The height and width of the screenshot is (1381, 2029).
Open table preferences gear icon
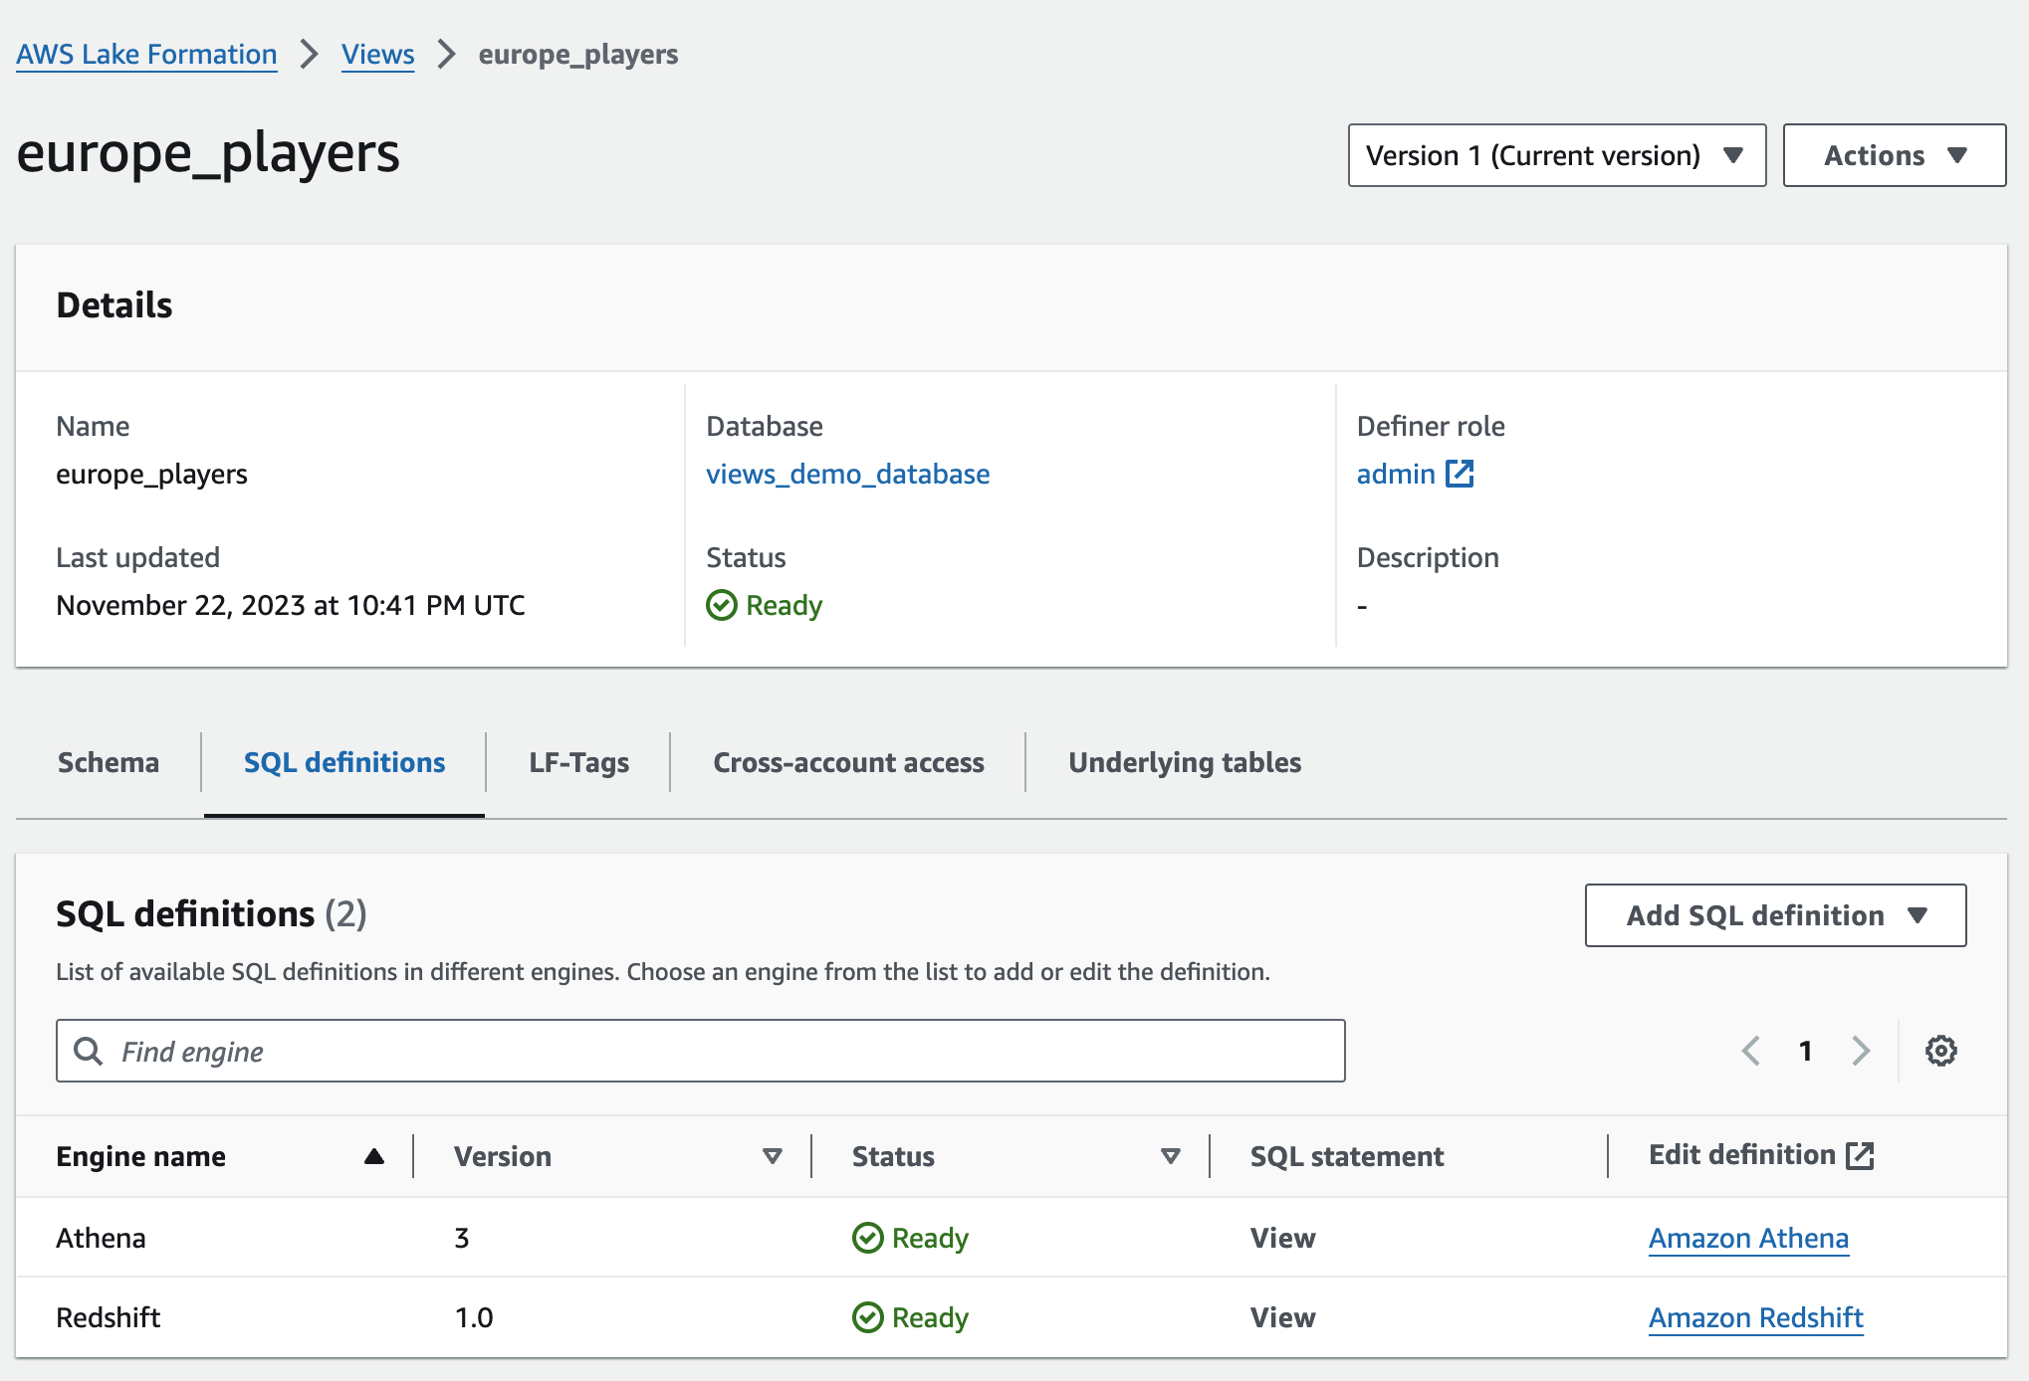coord(1940,1051)
